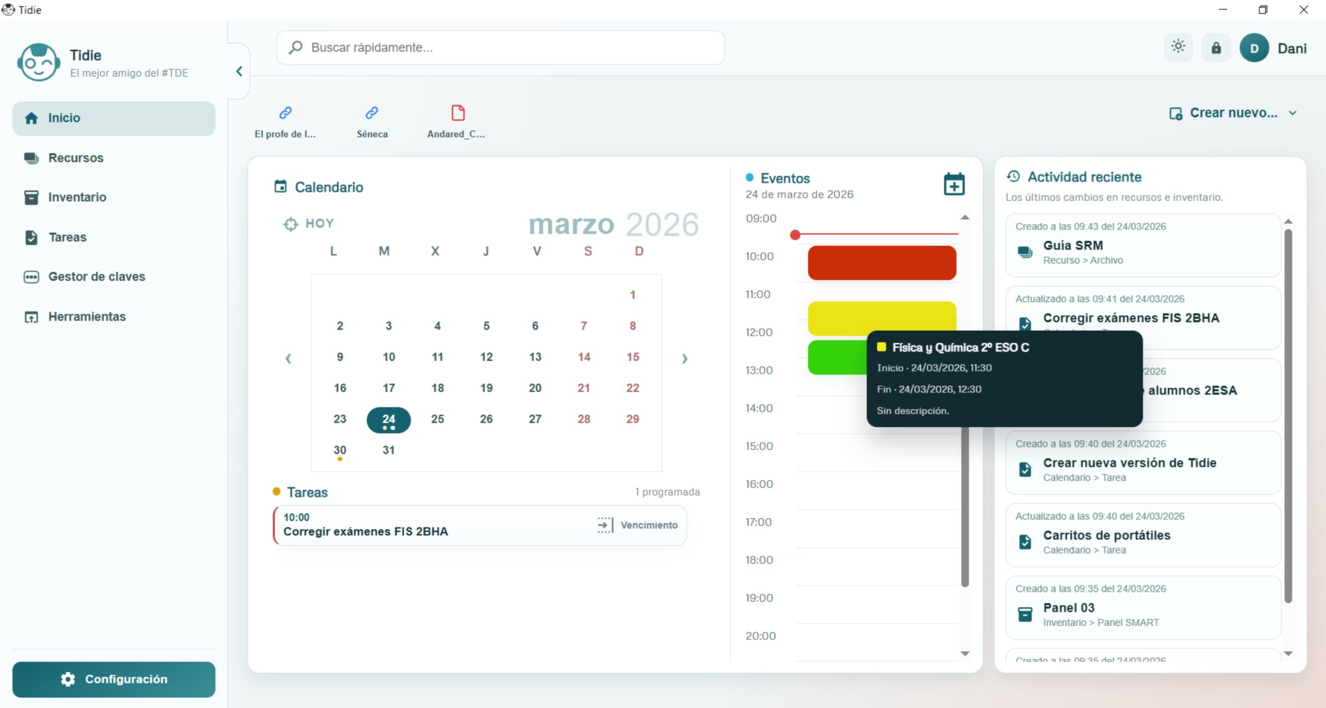
Task: Click the Buscar rápidamente search field
Action: click(x=500, y=48)
